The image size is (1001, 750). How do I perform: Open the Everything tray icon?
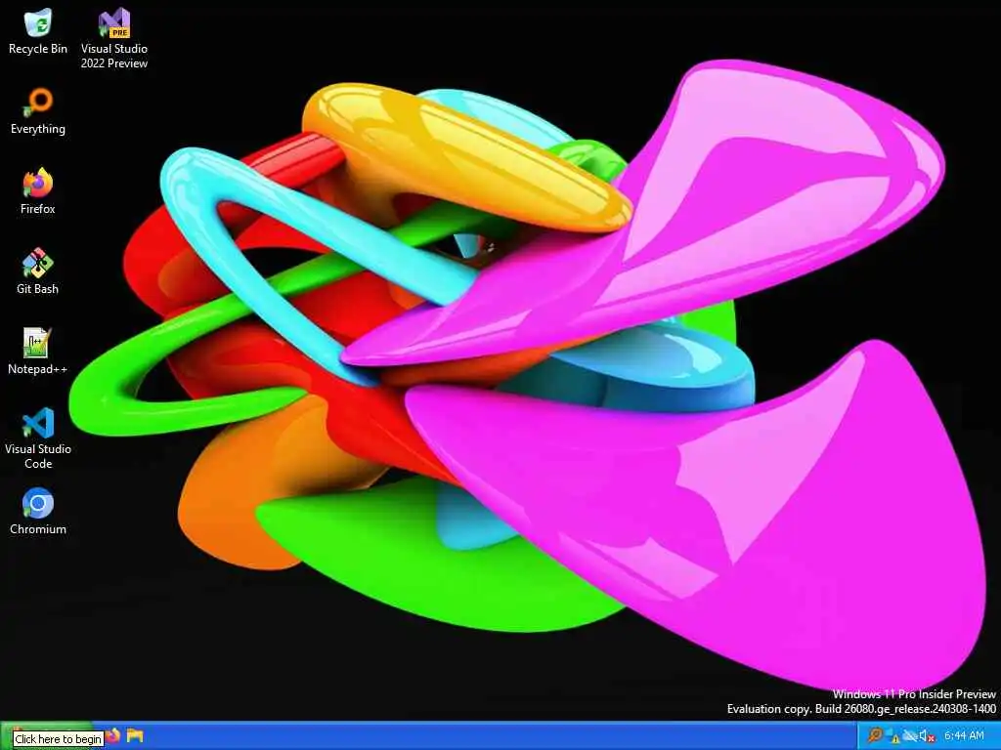tap(875, 735)
